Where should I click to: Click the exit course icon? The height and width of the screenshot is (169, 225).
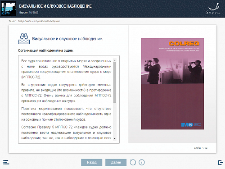pos(220,162)
